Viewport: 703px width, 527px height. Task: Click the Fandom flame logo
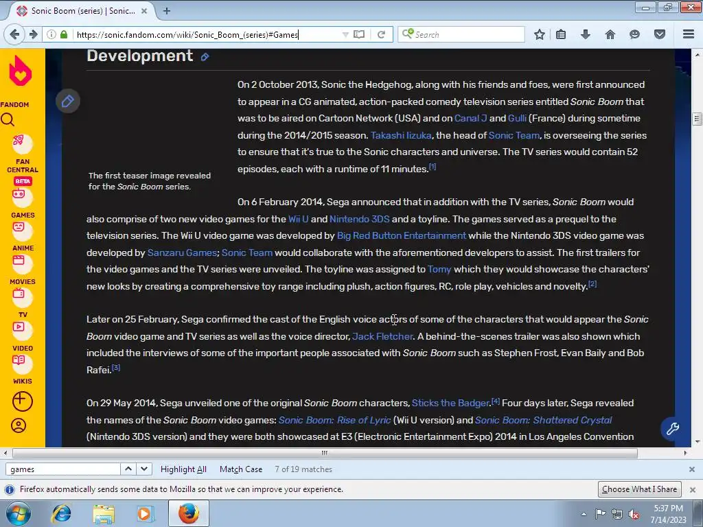[20, 71]
